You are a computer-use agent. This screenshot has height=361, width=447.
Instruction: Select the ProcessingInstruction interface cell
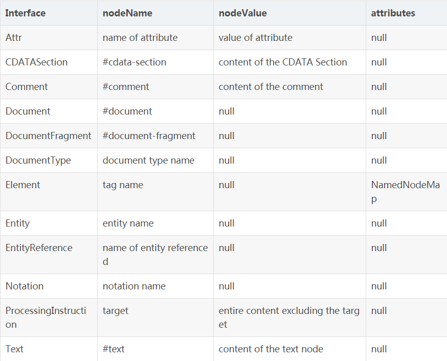pyautogui.click(x=49, y=318)
